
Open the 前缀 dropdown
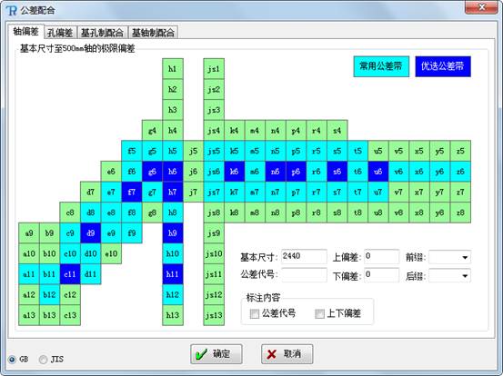click(x=449, y=257)
